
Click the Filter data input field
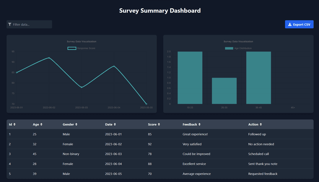[x=30, y=24]
